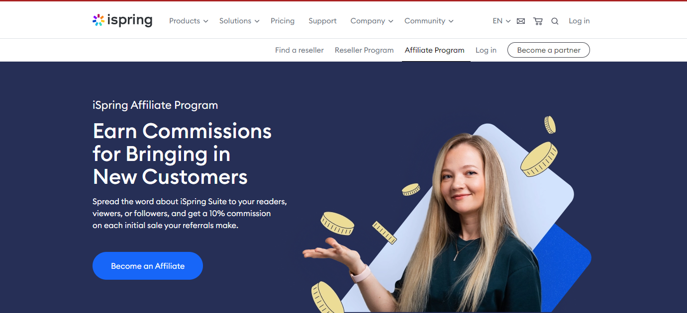This screenshot has height=313, width=687.
Task: Select the Find a reseller tab
Action: 299,50
